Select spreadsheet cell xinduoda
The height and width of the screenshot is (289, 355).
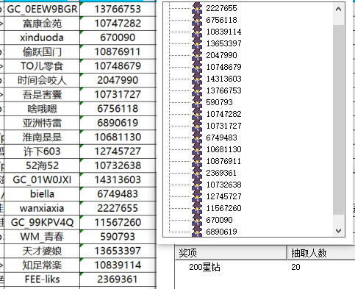[x=42, y=38]
